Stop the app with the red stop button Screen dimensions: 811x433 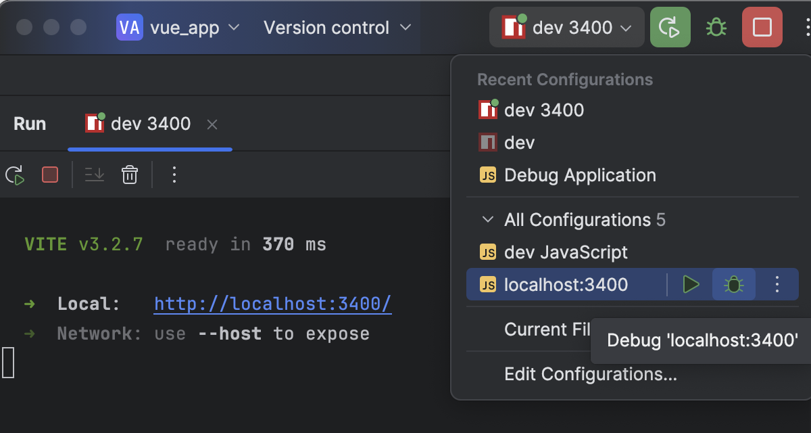(762, 27)
